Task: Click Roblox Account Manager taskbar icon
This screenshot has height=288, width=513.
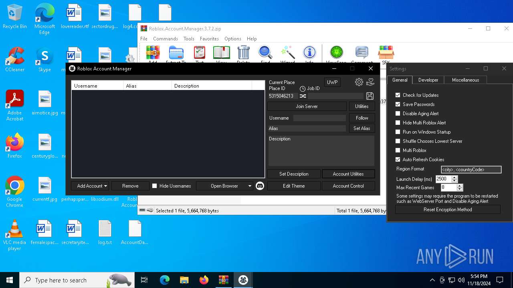Action: point(243,280)
